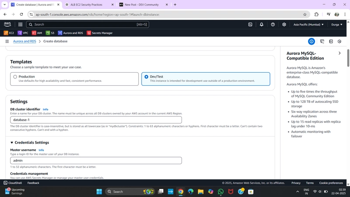Open the Windows Start menu
The width and height of the screenshot is (350, 197).
pos(99,191)
